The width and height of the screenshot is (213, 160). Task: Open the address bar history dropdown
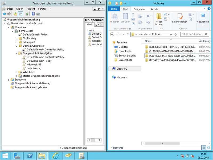coord(171,35)
